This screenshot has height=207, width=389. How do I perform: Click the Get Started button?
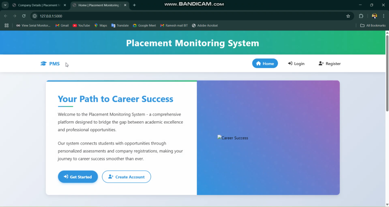[x=78, y=177]
